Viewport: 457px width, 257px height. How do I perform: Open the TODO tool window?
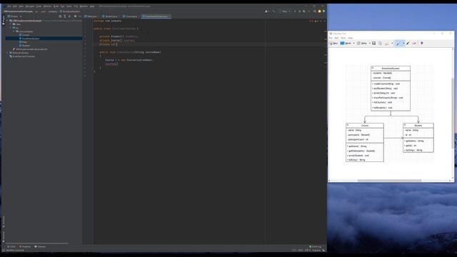(11, 246)
